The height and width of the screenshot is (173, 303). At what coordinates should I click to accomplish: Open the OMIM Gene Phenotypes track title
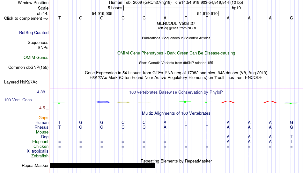tap(176, 53)
